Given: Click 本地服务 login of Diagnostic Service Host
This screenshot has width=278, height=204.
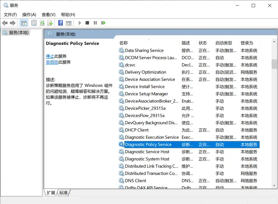Looking at the screenshot, I should (249, 152).
